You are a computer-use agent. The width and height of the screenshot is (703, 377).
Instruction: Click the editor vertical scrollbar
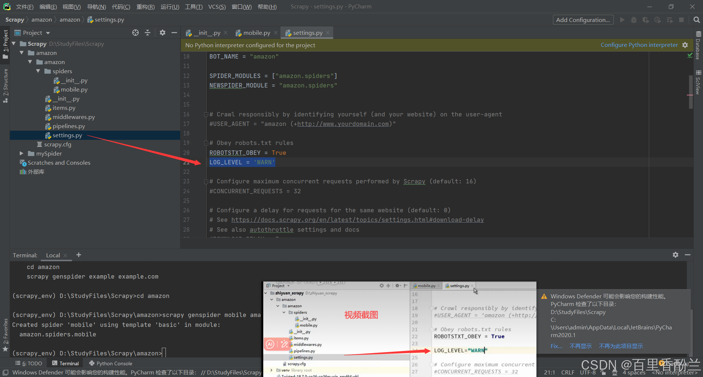coord(691,92)
